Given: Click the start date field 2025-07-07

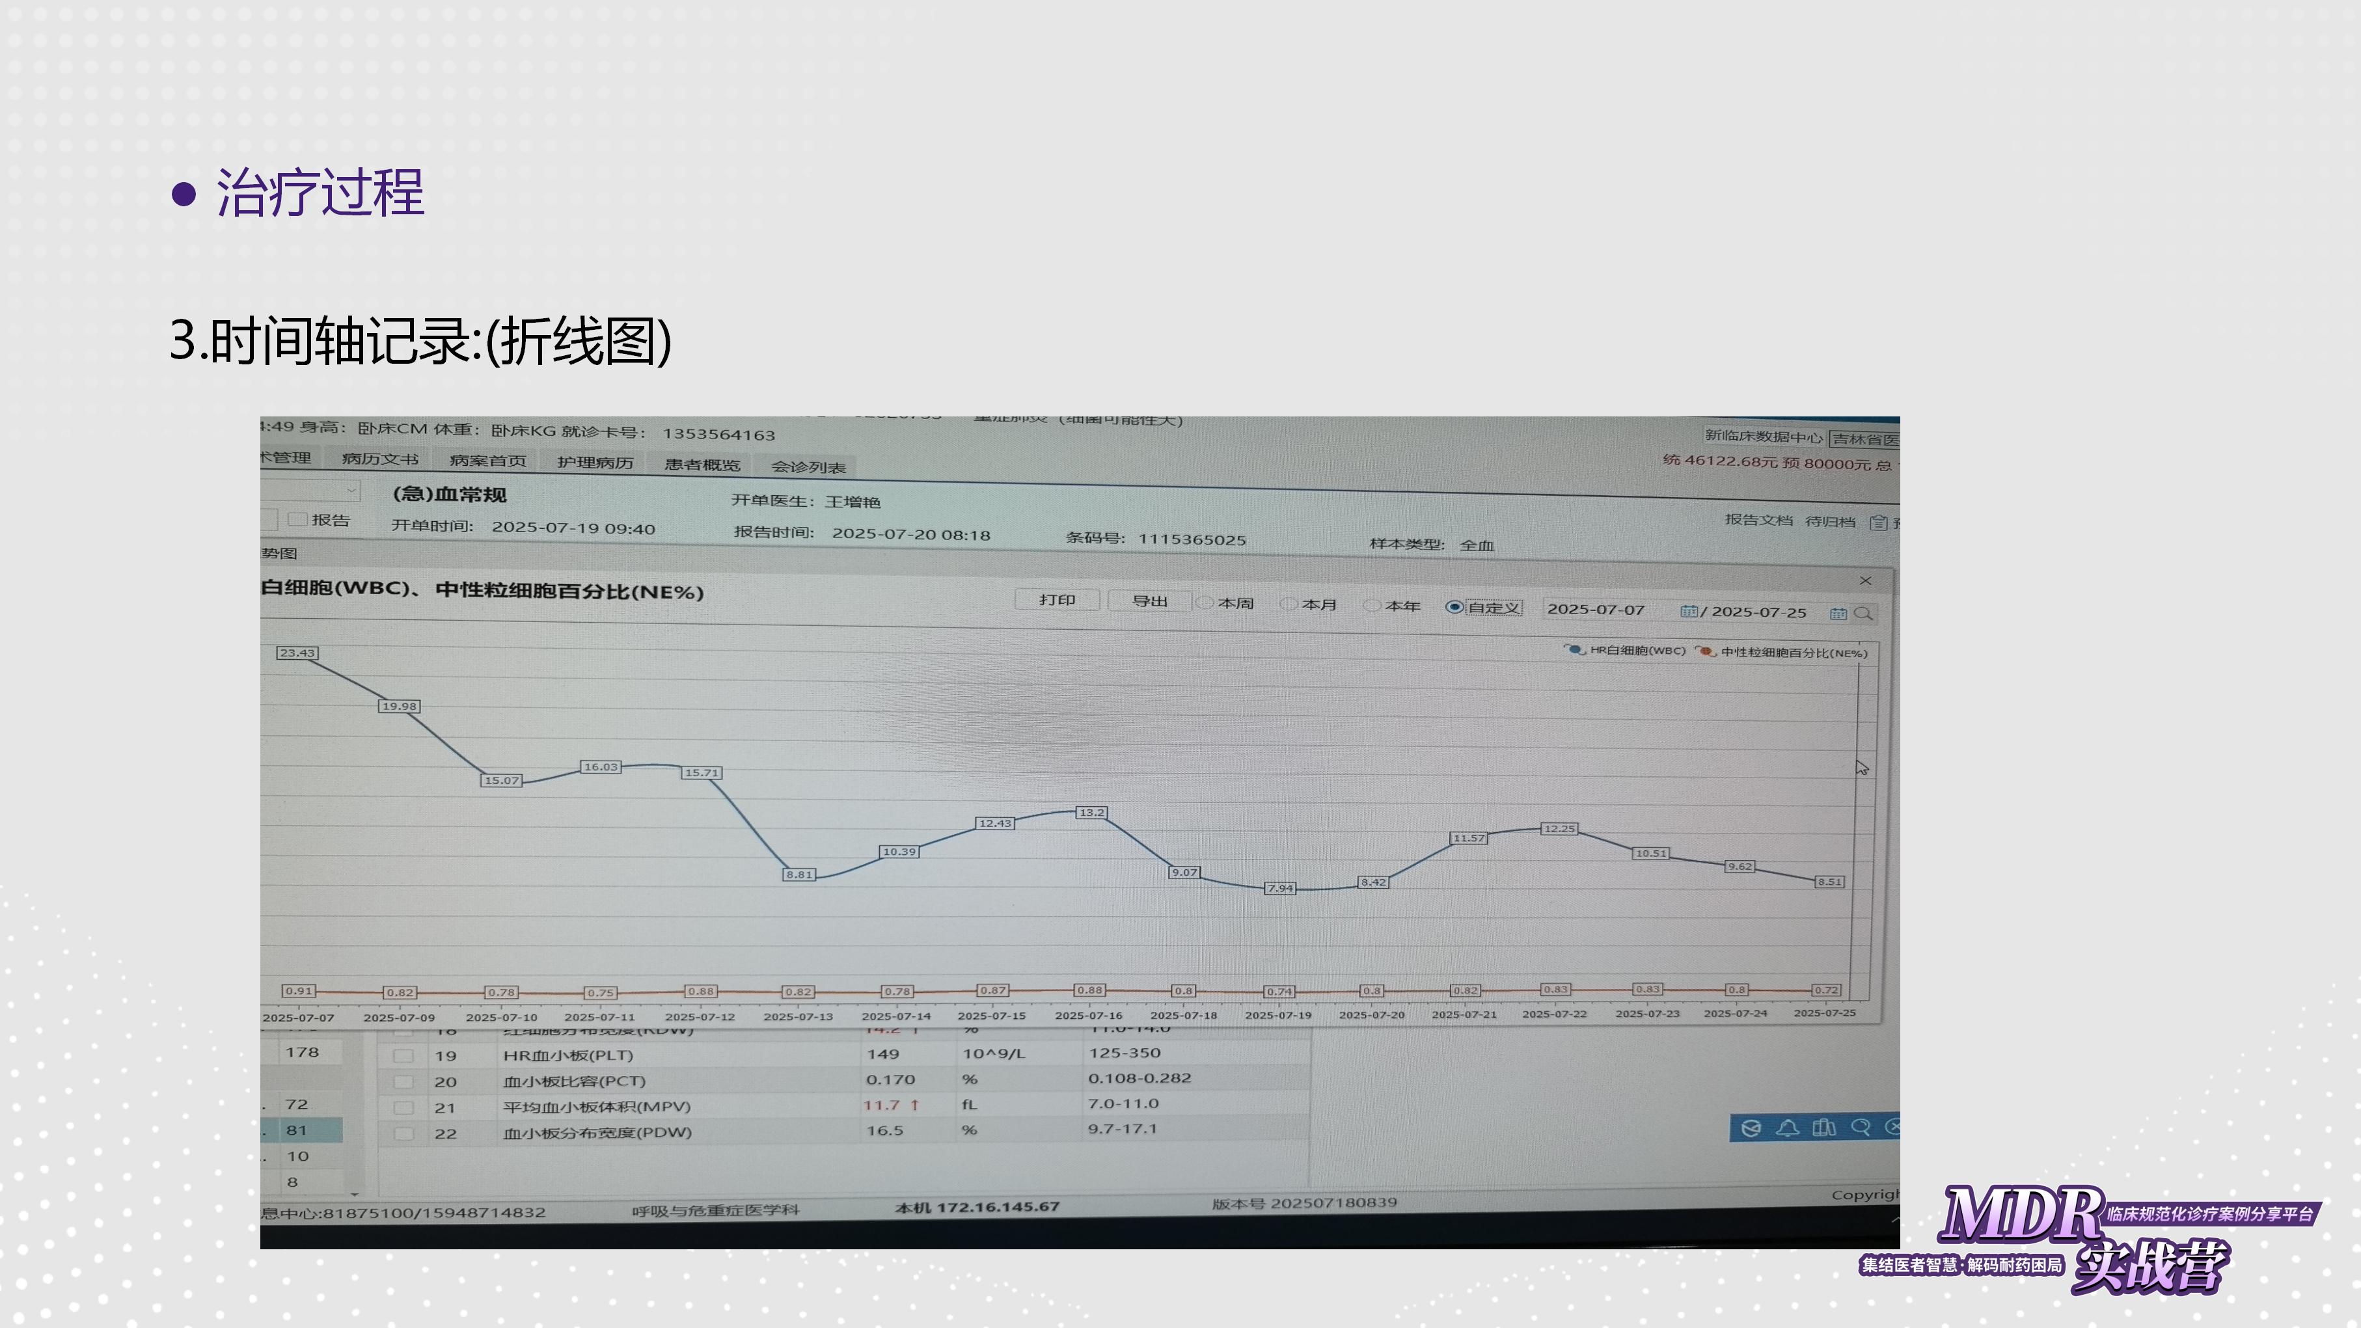Looking at the screenshot, I should pyautogui.click(x=1596, y=610).
